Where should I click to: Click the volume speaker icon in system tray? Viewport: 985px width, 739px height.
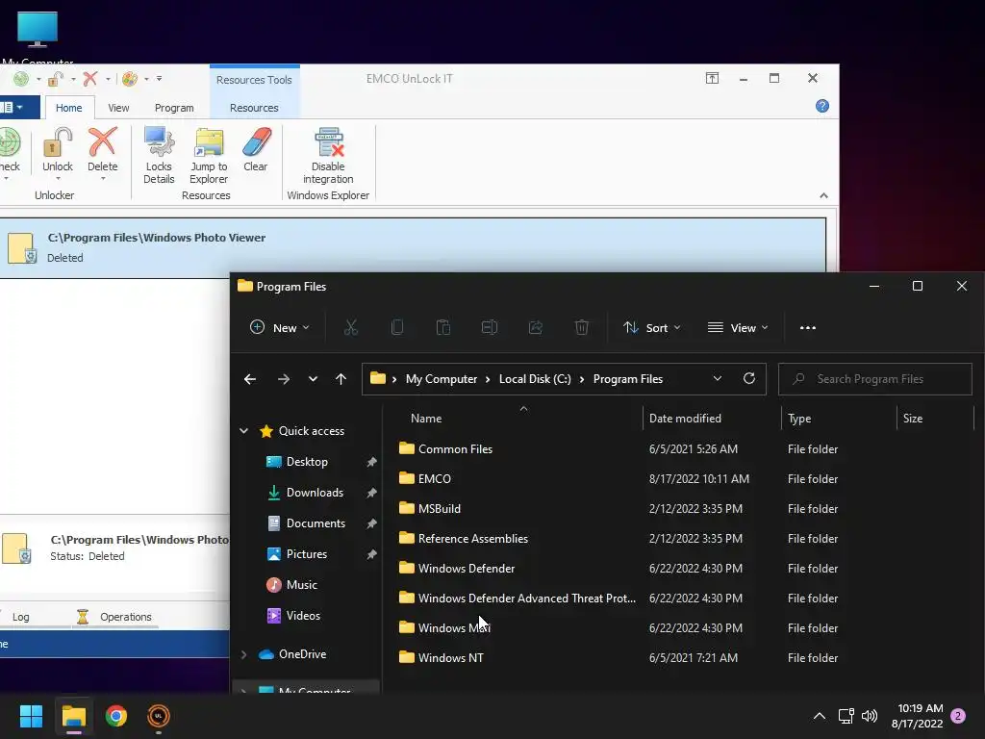(x=870, y=716)
